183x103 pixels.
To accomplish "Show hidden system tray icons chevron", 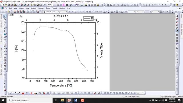I will 150,100.
